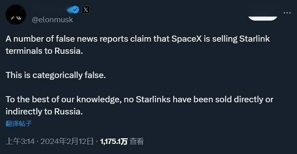This screenshot has width=297, height=154.
Task: Click 'indirectly to Russia.' text line
Action: [x=45, y=112]
